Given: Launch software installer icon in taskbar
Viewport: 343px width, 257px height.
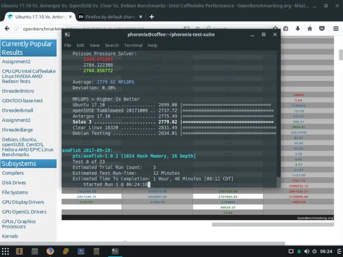Looking at the screenshot, I should pyautogui.click(x=19, y=251).
